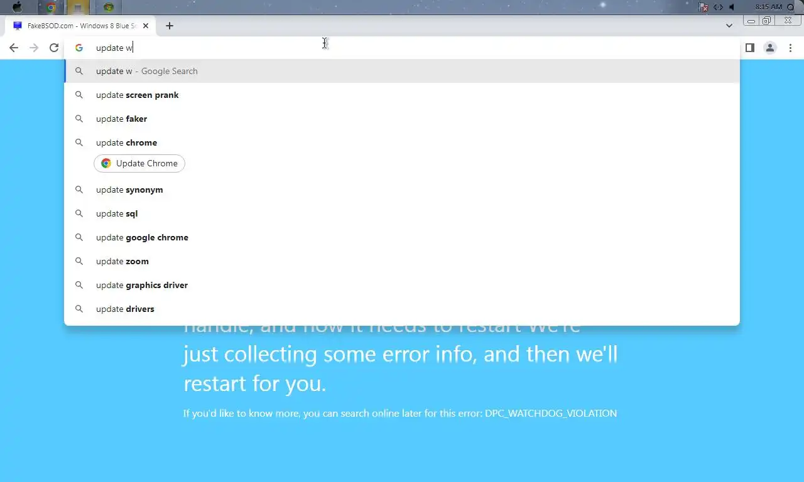Click the search icon beside 'update graphics driver'
Viewport: 804px width, 482px height.
pyautogui.click(x=79, y=285)
